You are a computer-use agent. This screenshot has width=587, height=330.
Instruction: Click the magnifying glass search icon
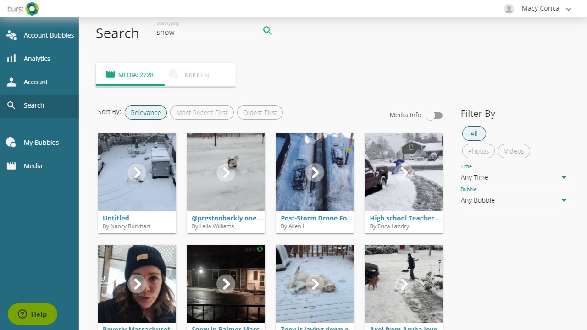[x=267, y=31]
